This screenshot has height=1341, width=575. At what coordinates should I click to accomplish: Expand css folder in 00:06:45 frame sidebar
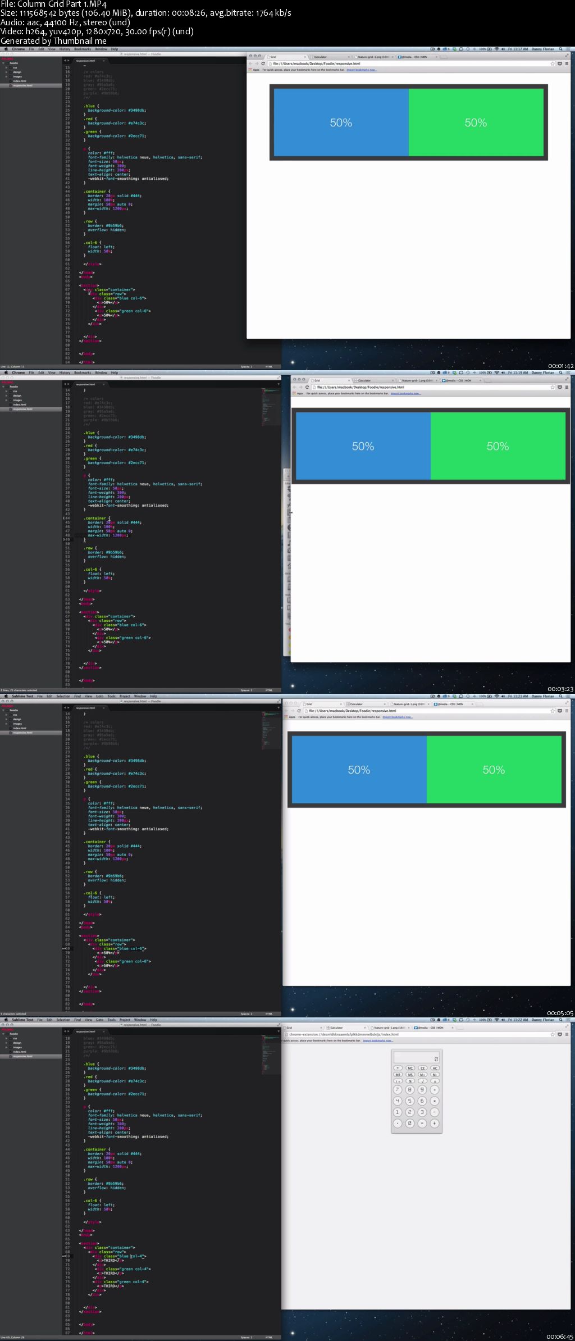(6, 1038)
